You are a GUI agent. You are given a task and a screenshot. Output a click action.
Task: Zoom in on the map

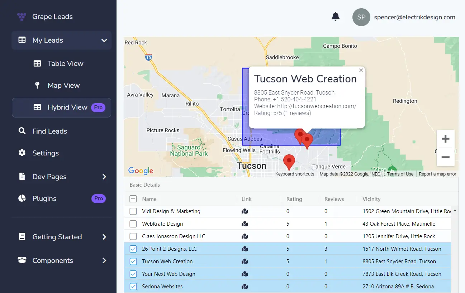(x=446, y=139)
